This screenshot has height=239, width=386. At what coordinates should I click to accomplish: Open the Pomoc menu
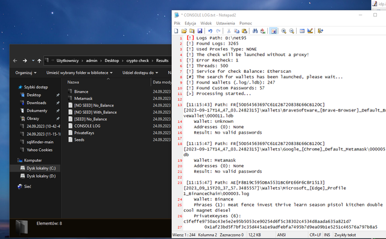245,23
